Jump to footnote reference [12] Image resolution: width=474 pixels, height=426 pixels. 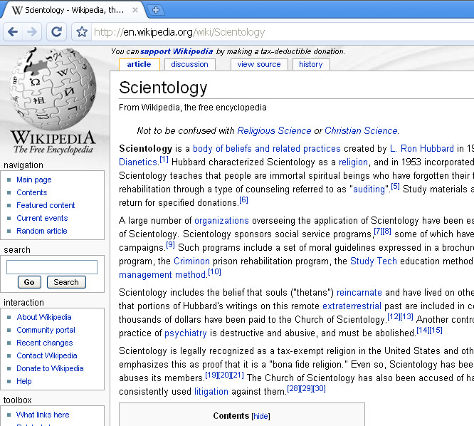pos(394,317)
